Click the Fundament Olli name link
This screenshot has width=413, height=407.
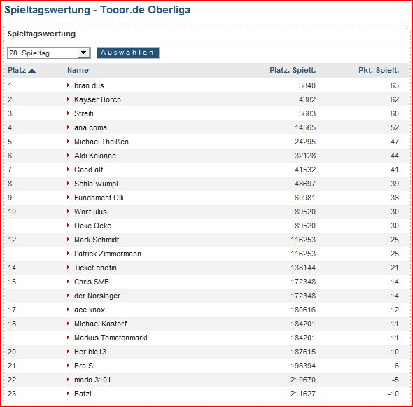pyautogui.click(x=99, y=198)
